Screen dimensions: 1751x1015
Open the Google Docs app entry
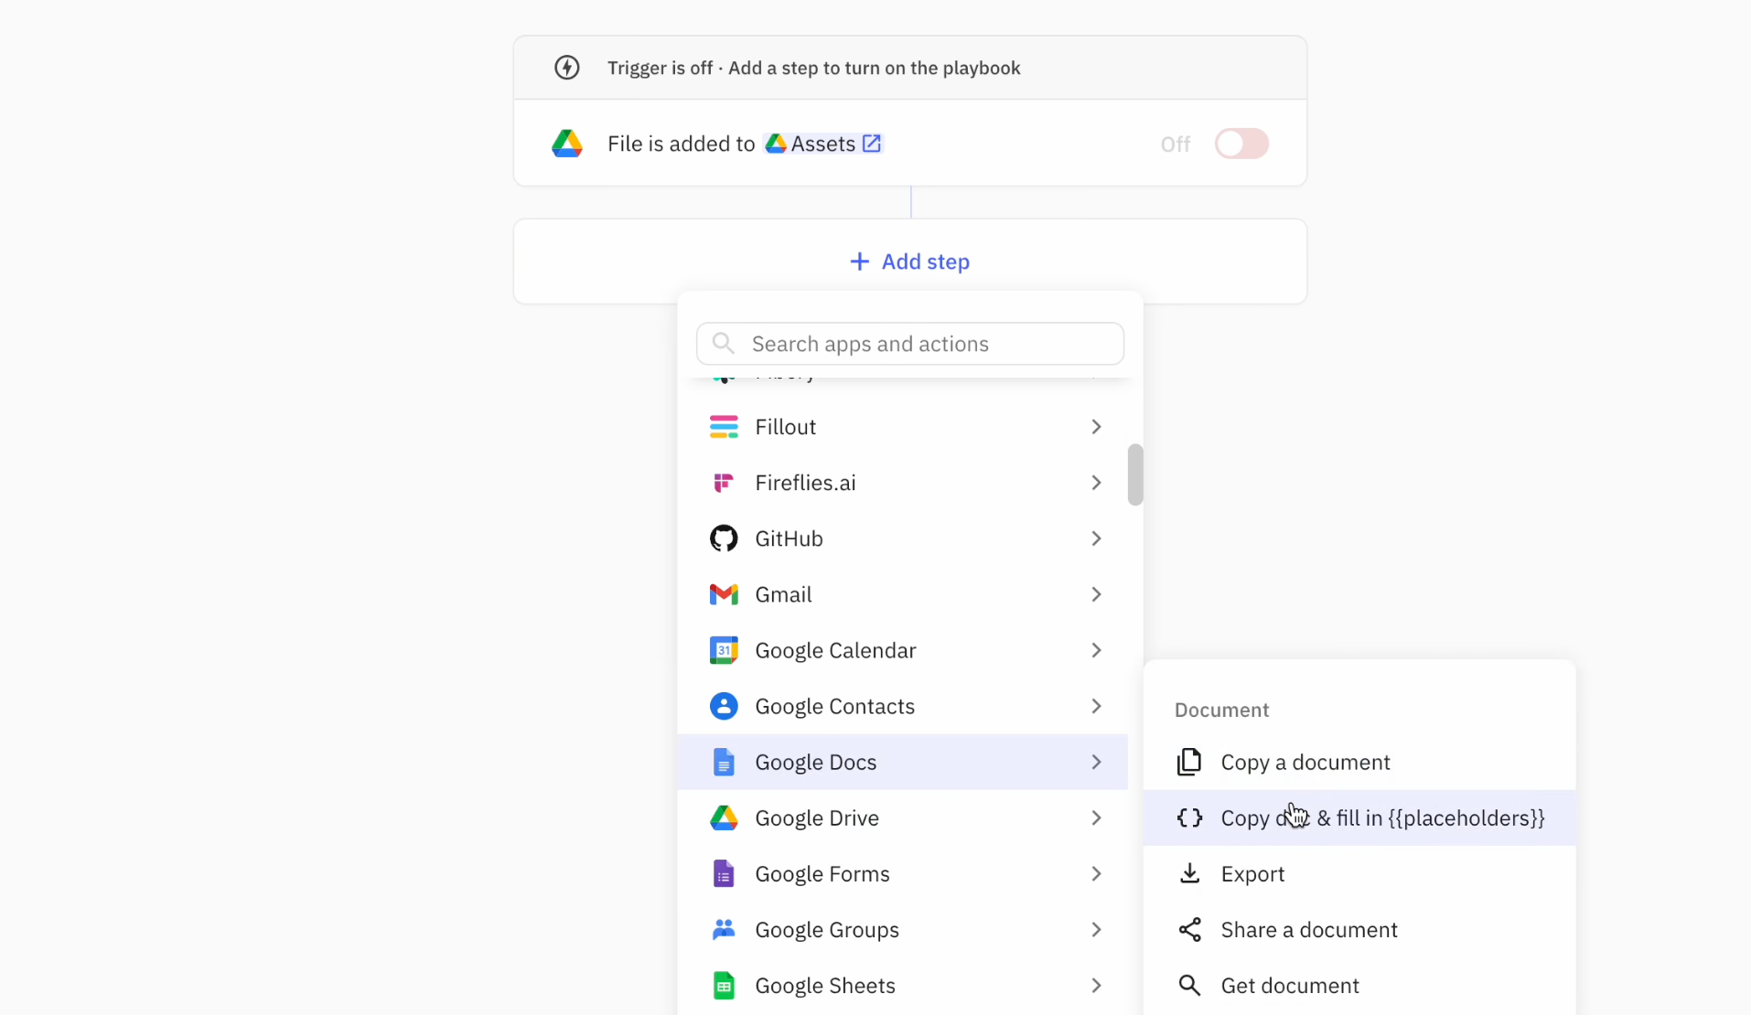tap(903, 762)
